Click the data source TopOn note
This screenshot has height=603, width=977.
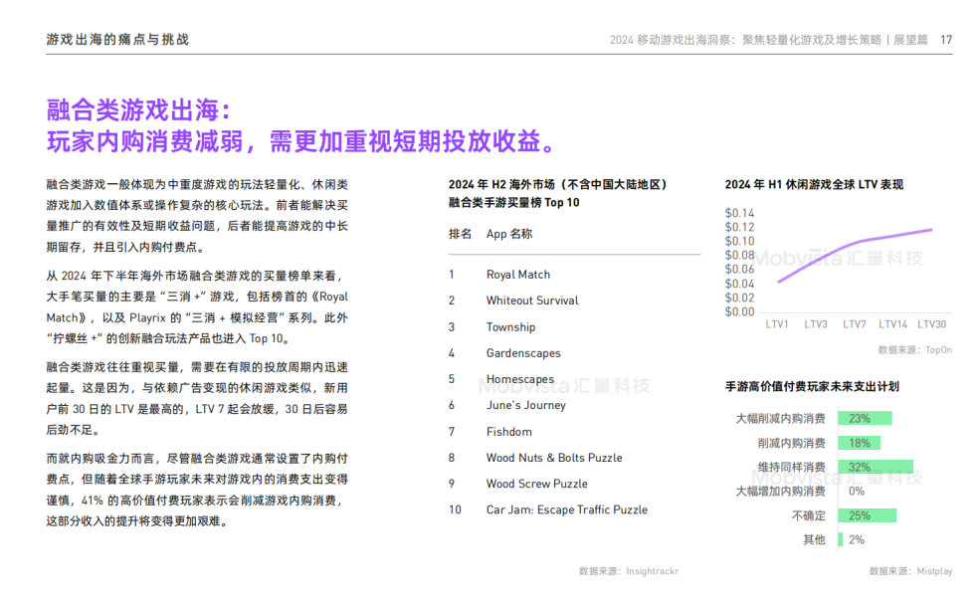coord(914,350)
